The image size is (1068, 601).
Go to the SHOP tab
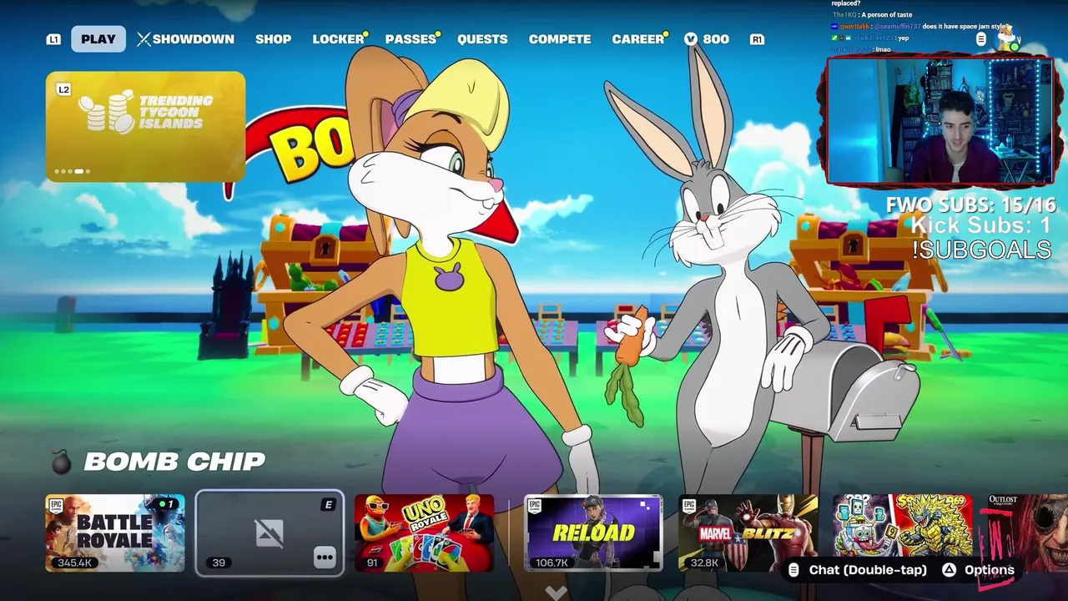(273, 39)
